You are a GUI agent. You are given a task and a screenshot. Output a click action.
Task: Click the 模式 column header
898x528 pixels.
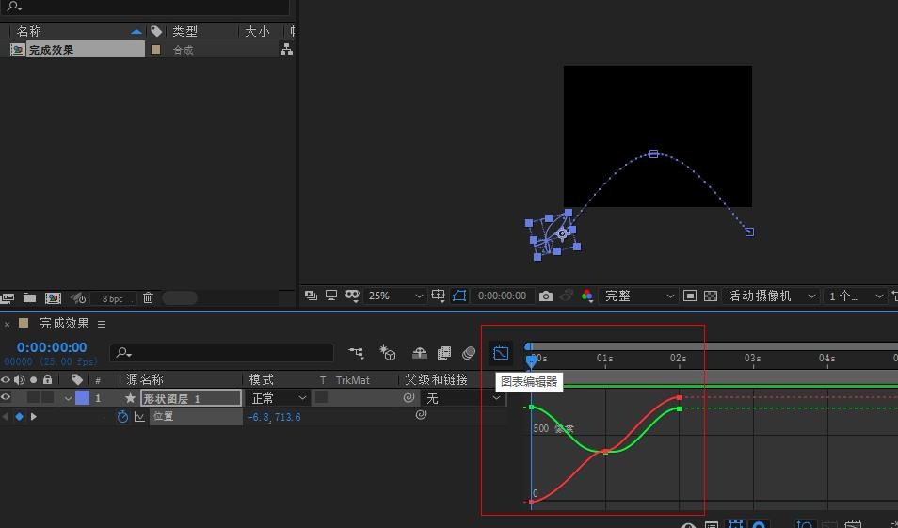261,379
